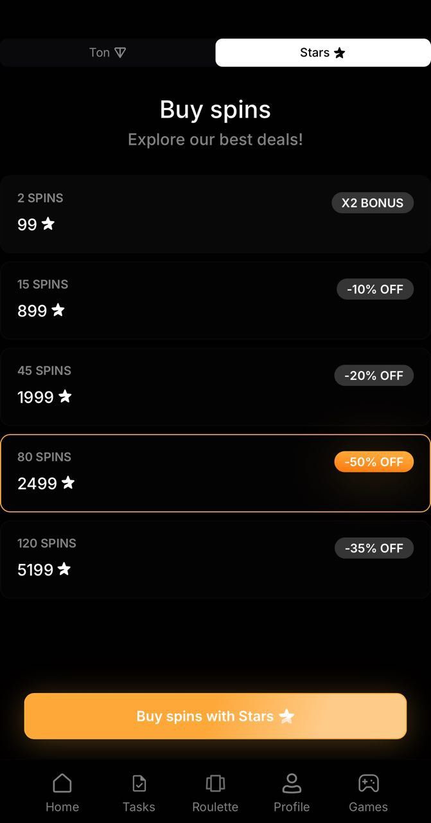Expand the Ton currency selector

pos(107,52)
